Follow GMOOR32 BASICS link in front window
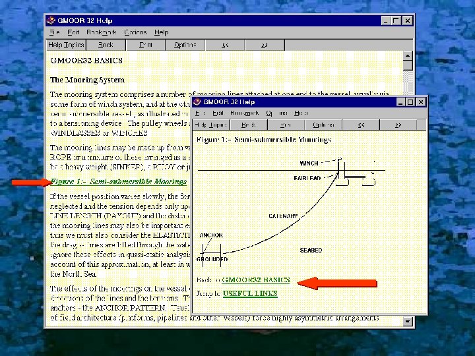 click(x=256, y=280)
